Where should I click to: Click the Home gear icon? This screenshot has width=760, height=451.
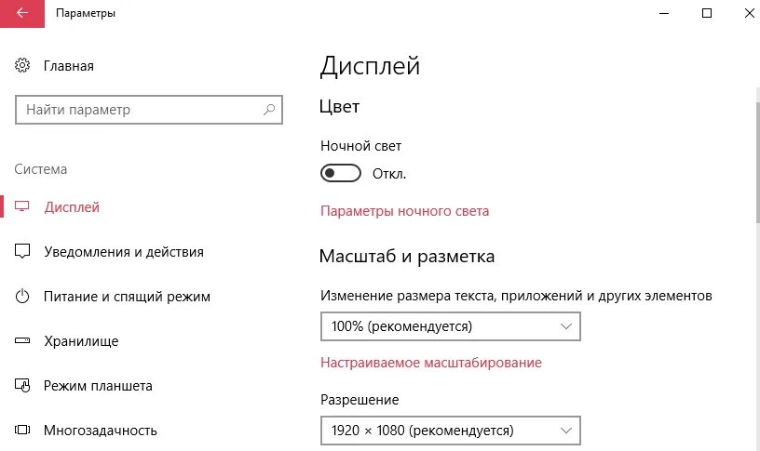(23, 66)
